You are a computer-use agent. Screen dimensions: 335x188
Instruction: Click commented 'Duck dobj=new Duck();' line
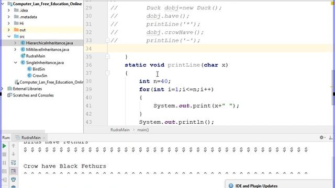click(184, 8)
